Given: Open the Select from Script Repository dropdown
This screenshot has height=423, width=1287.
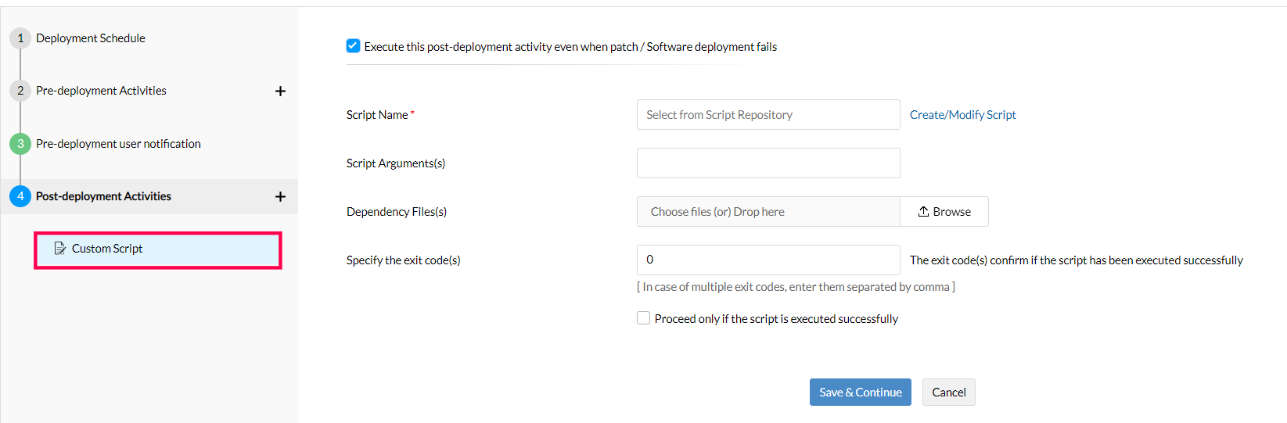Looking at the screenshot, I should point(768,115).
